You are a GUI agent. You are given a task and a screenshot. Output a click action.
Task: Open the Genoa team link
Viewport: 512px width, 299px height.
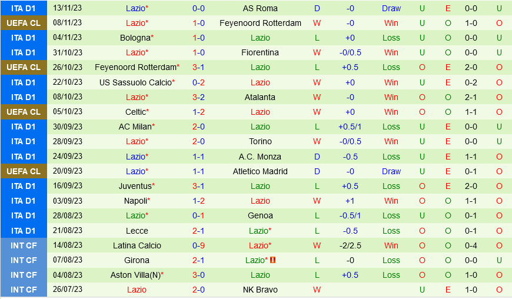coord(260,215)
